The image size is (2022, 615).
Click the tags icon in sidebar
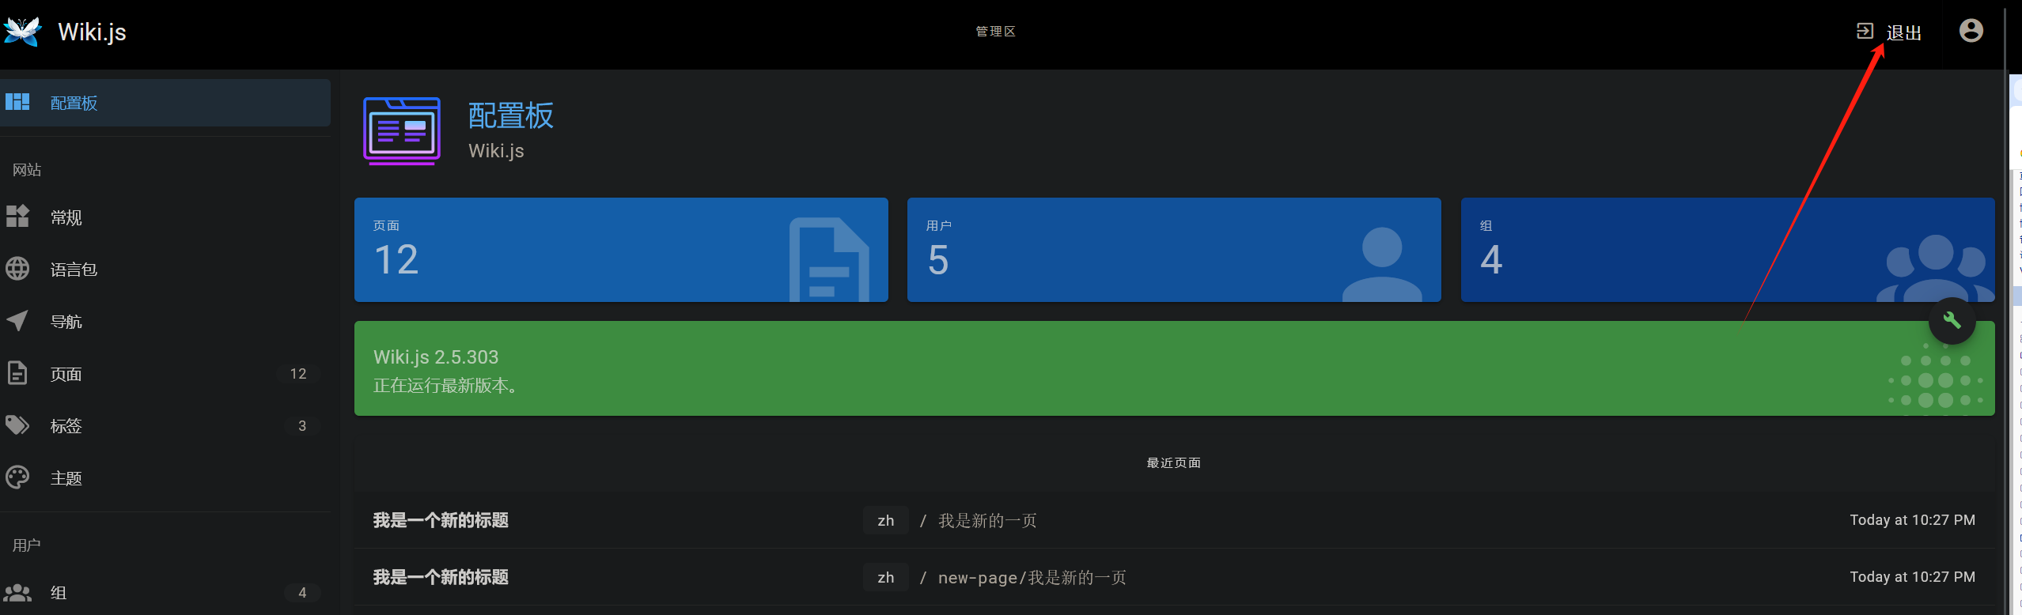coord(17,425)
